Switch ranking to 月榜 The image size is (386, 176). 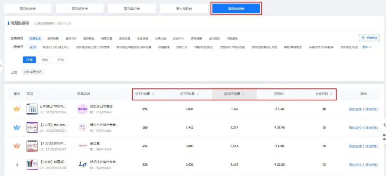coord(60,60)
